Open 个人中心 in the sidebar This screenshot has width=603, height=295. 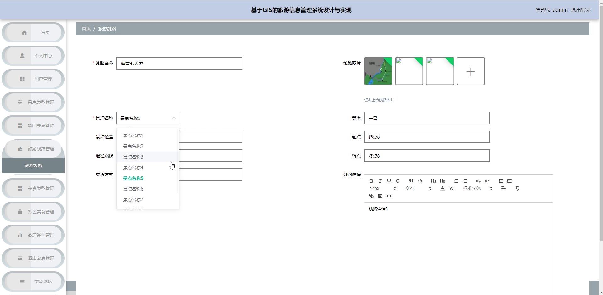(33, 56)
